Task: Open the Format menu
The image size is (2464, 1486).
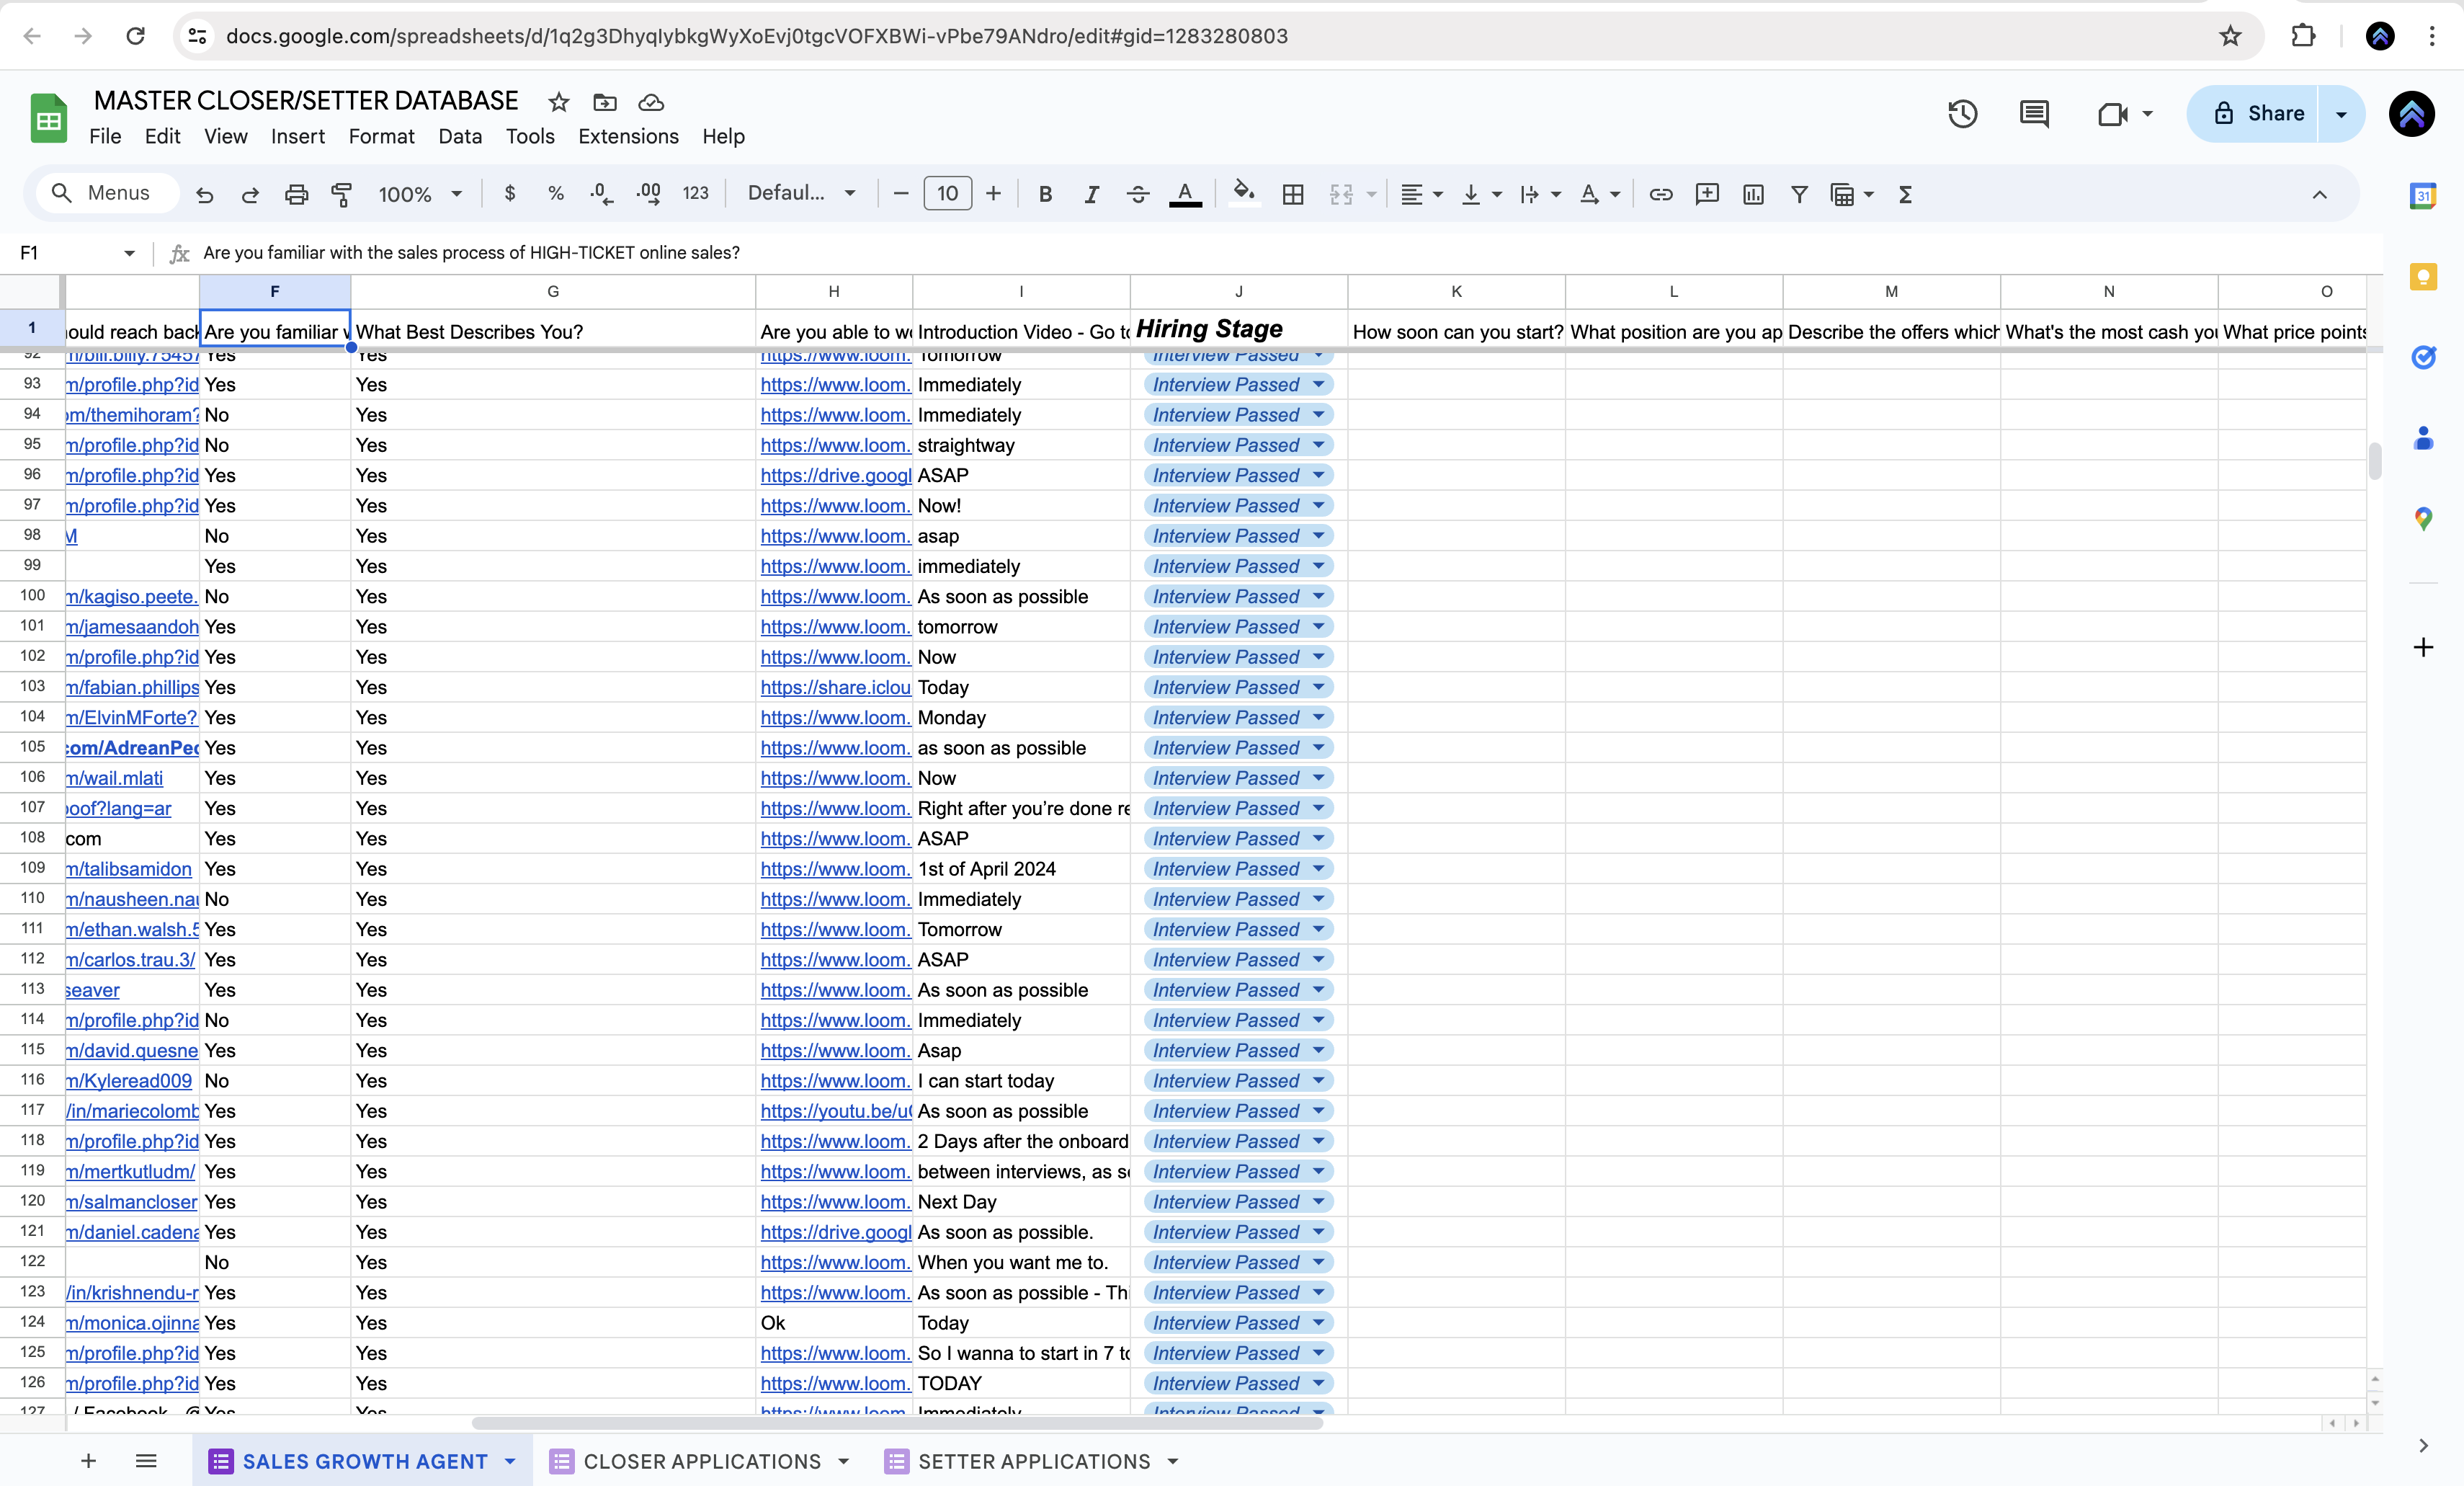Action: [x=381, y=137]
